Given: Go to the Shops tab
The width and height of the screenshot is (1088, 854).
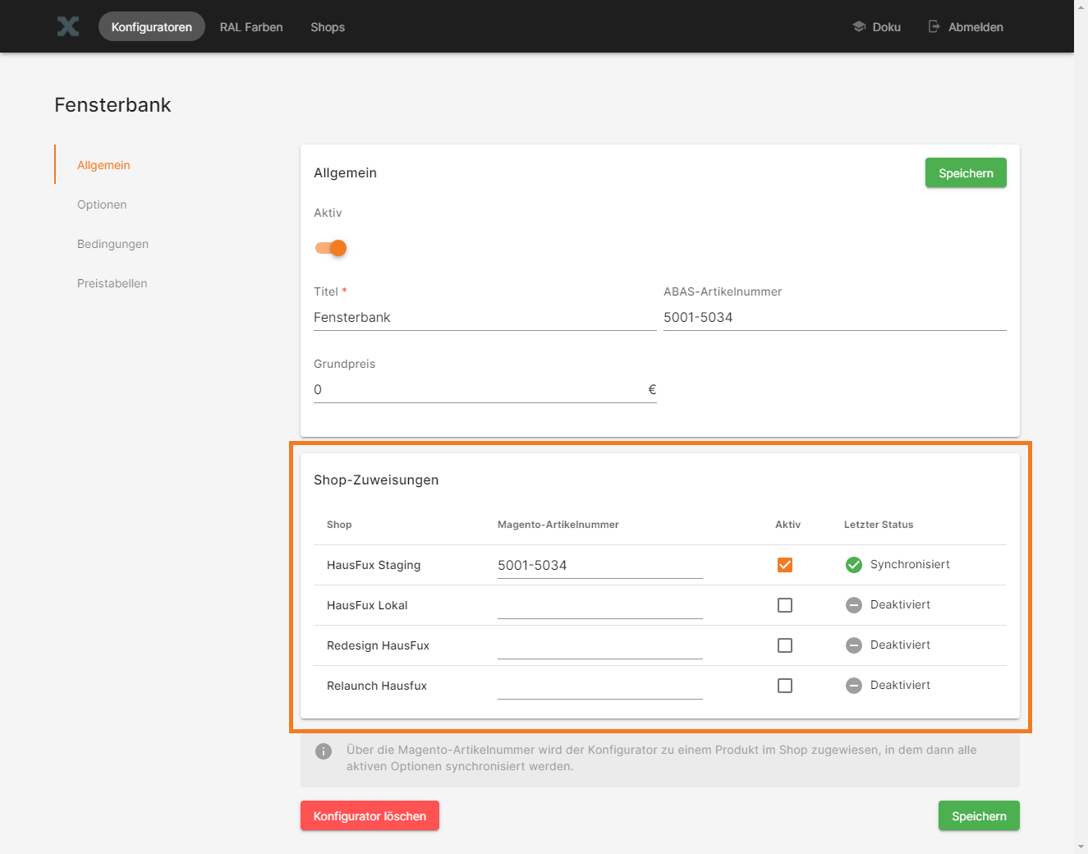Looking at the screenshot, I should [328, 27].
